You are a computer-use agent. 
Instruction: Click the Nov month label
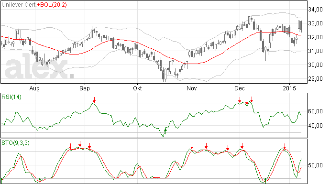[191, 88]
